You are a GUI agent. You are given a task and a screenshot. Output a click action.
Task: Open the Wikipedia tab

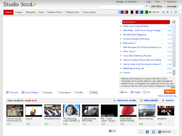click(x=31, y=12)
